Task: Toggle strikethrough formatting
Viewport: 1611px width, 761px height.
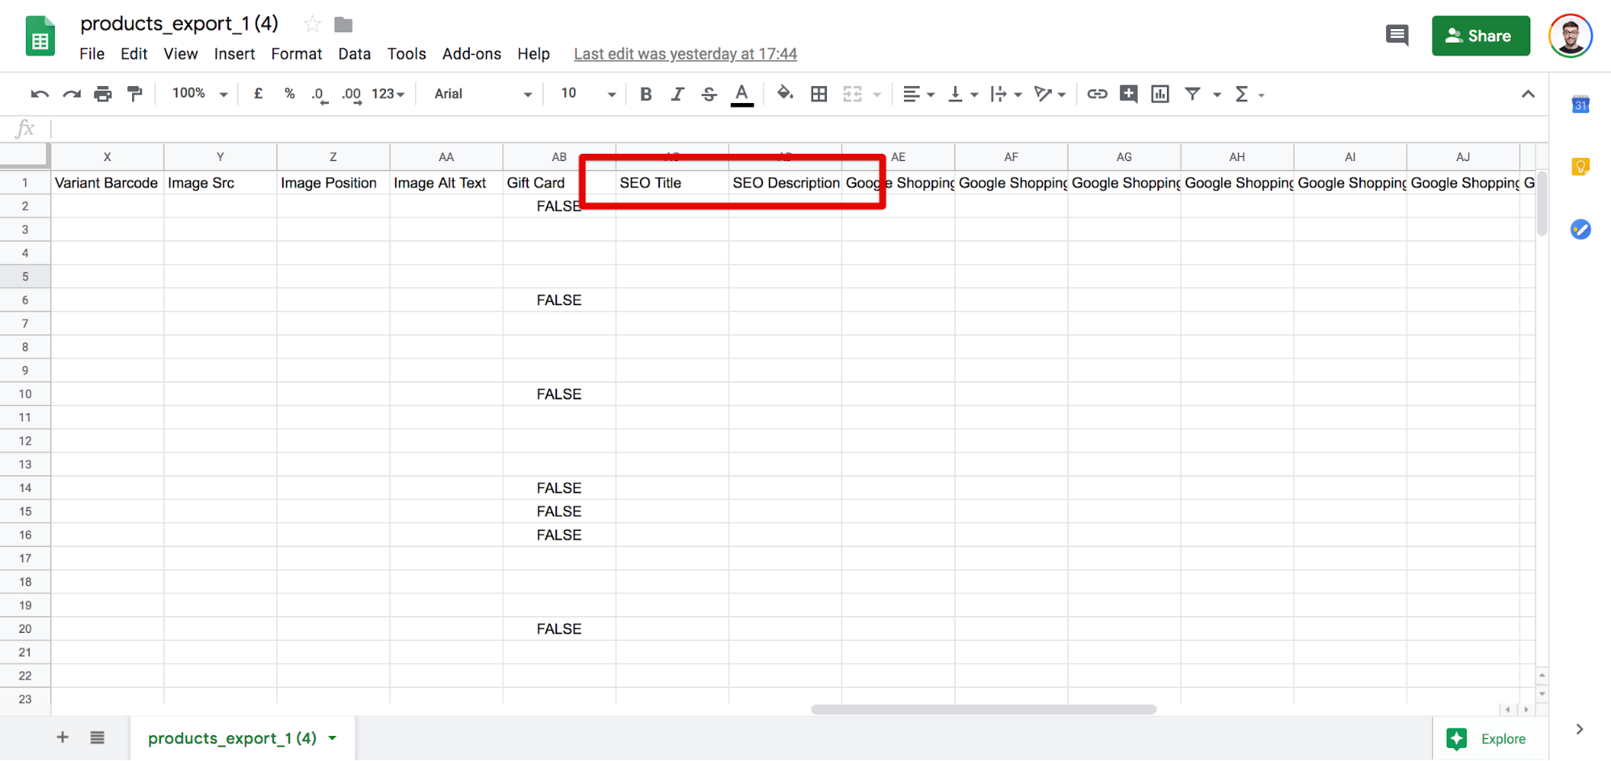Action: (709, 94)
